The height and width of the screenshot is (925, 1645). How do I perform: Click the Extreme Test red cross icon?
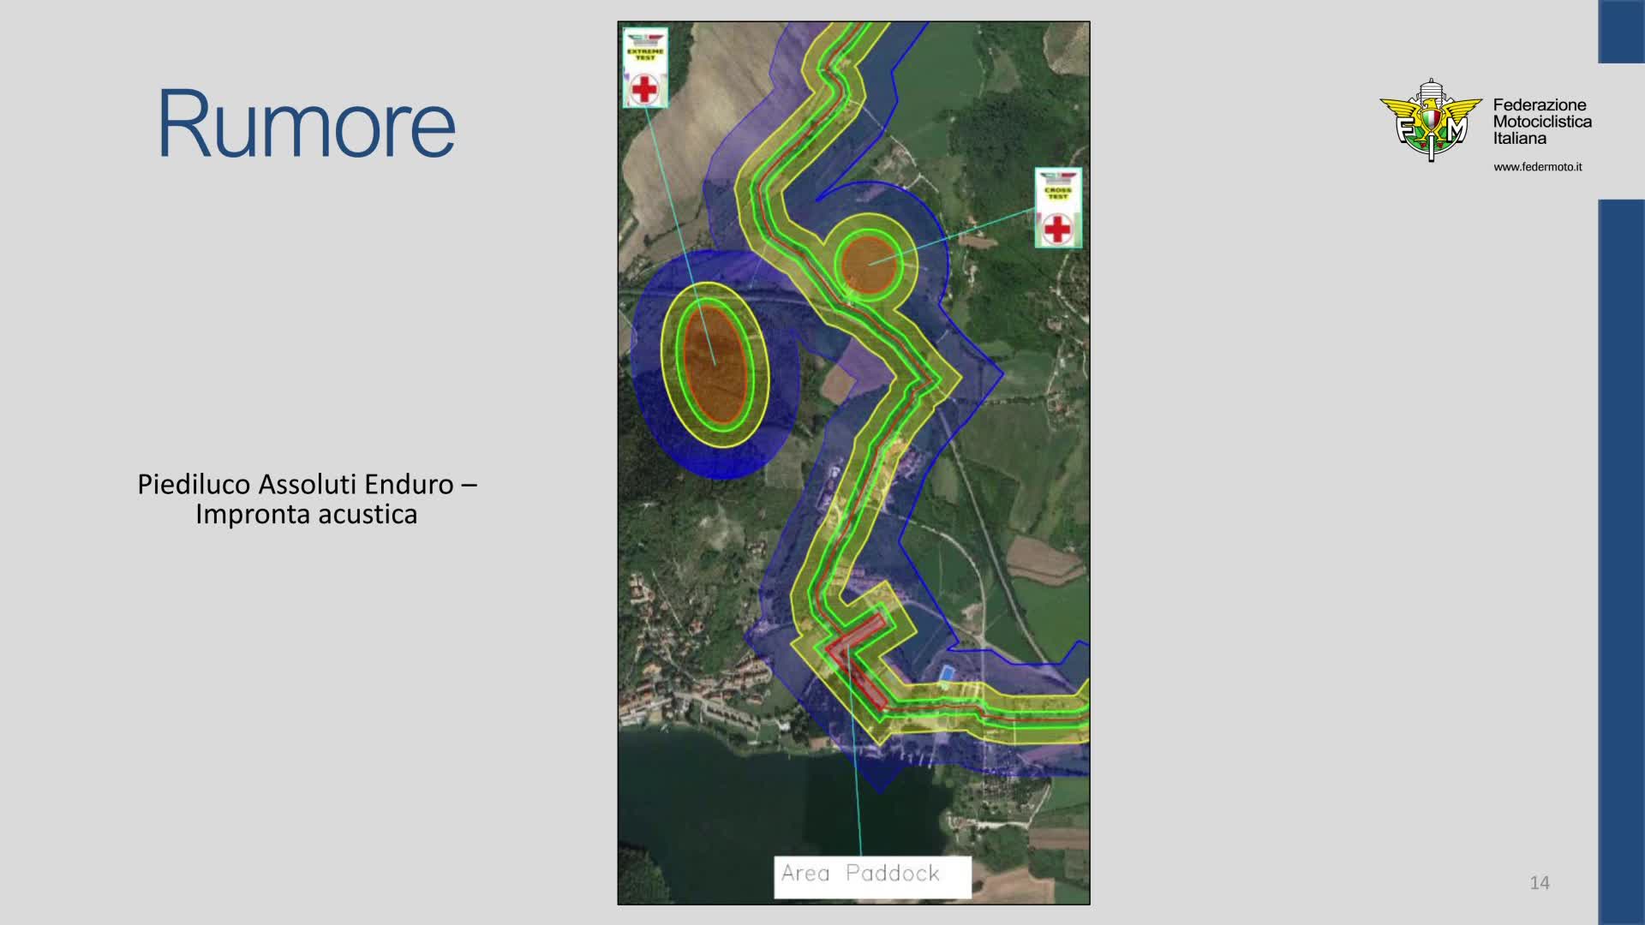point(644,88)
